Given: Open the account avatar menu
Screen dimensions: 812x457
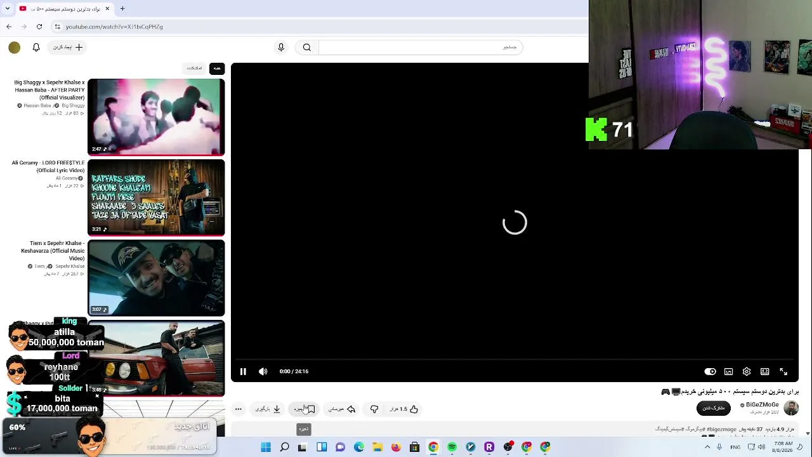Looking at the screenshot, I should [15, 47].
